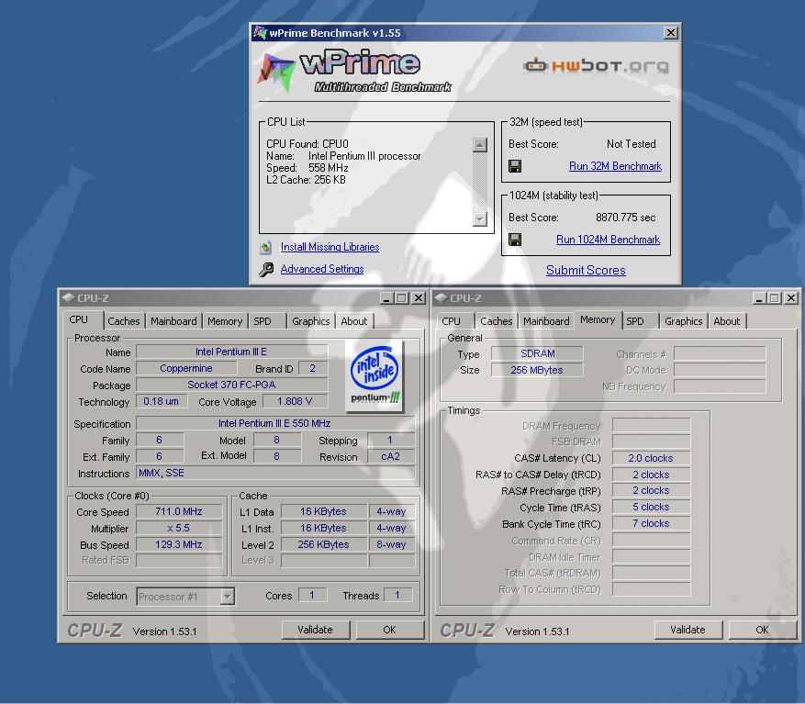Click OK in the right CPU-Z window

coord(763,630)
